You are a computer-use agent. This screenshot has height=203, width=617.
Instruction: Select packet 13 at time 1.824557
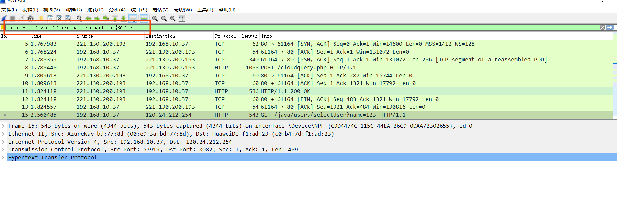pos(307,107)
